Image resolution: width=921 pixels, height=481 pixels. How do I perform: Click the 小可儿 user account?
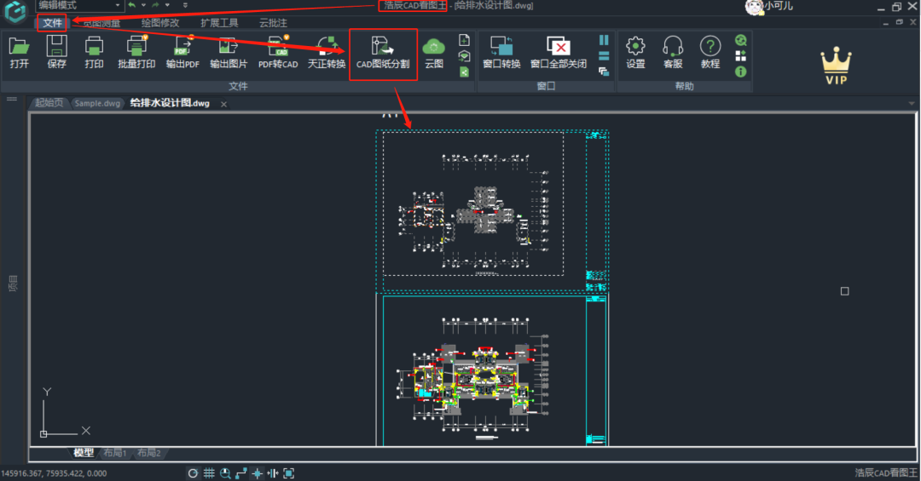pyautogui.click(x=769, y=7)
